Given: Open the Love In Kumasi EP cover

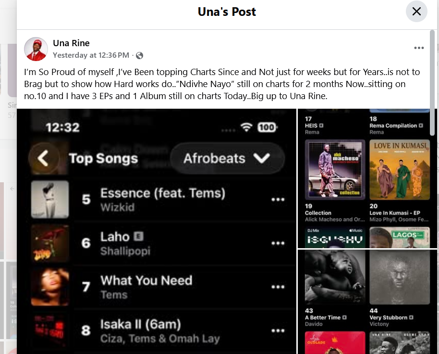Looking at the screenshot, I should pyautogui.click(x=400, y=170).
